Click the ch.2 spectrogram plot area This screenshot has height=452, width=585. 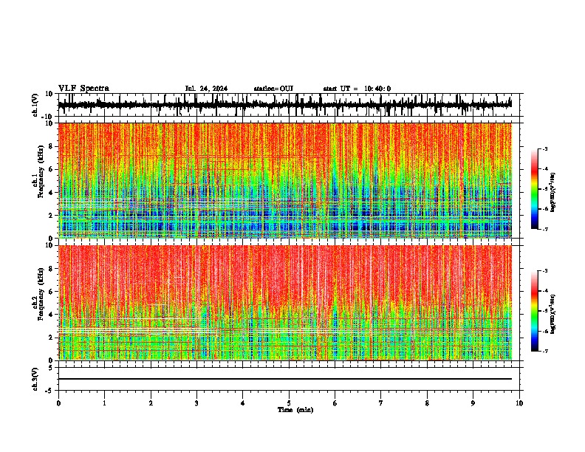tap(284, 303)
